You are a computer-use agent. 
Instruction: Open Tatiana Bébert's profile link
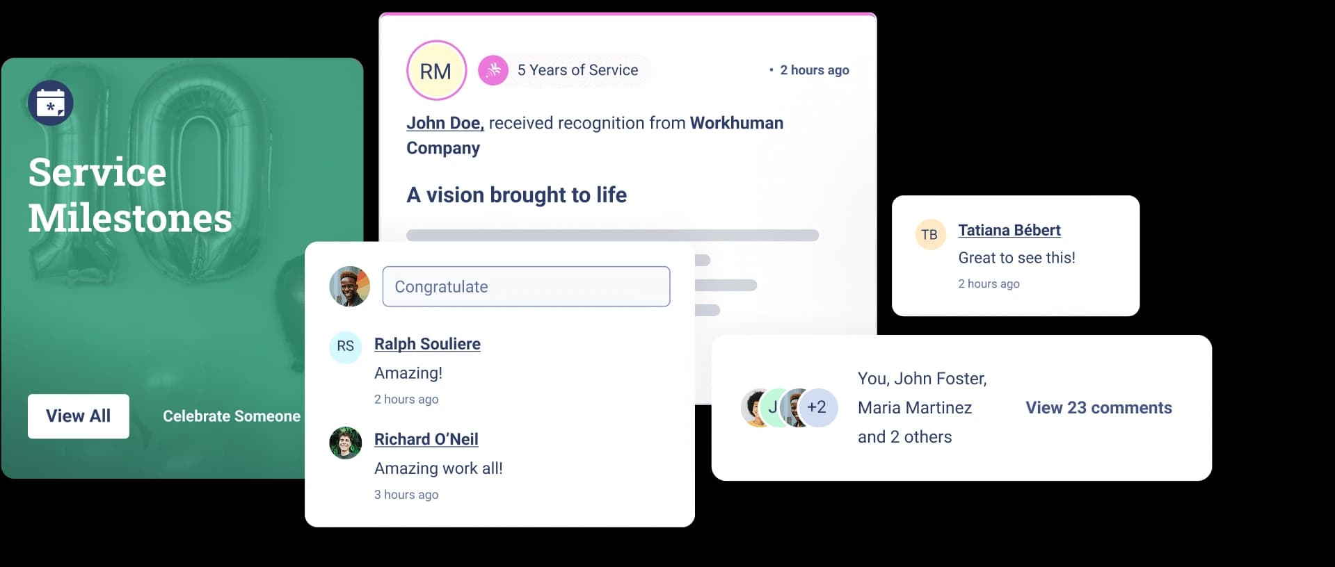point(1009,230)
